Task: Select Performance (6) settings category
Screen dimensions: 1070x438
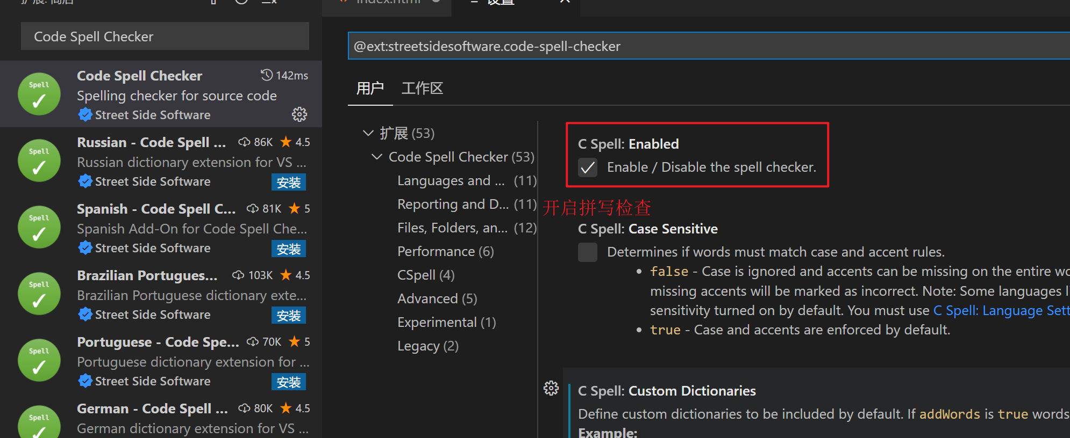Action: coord(445,252)
